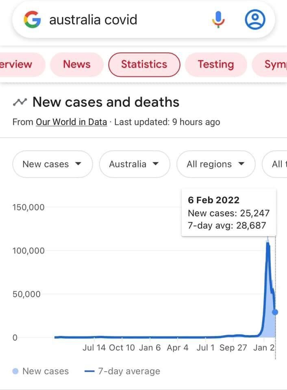Expand the partially visible time range dropdown
Image resolution: width=287 pixels, height=390 pixels.
277,164
